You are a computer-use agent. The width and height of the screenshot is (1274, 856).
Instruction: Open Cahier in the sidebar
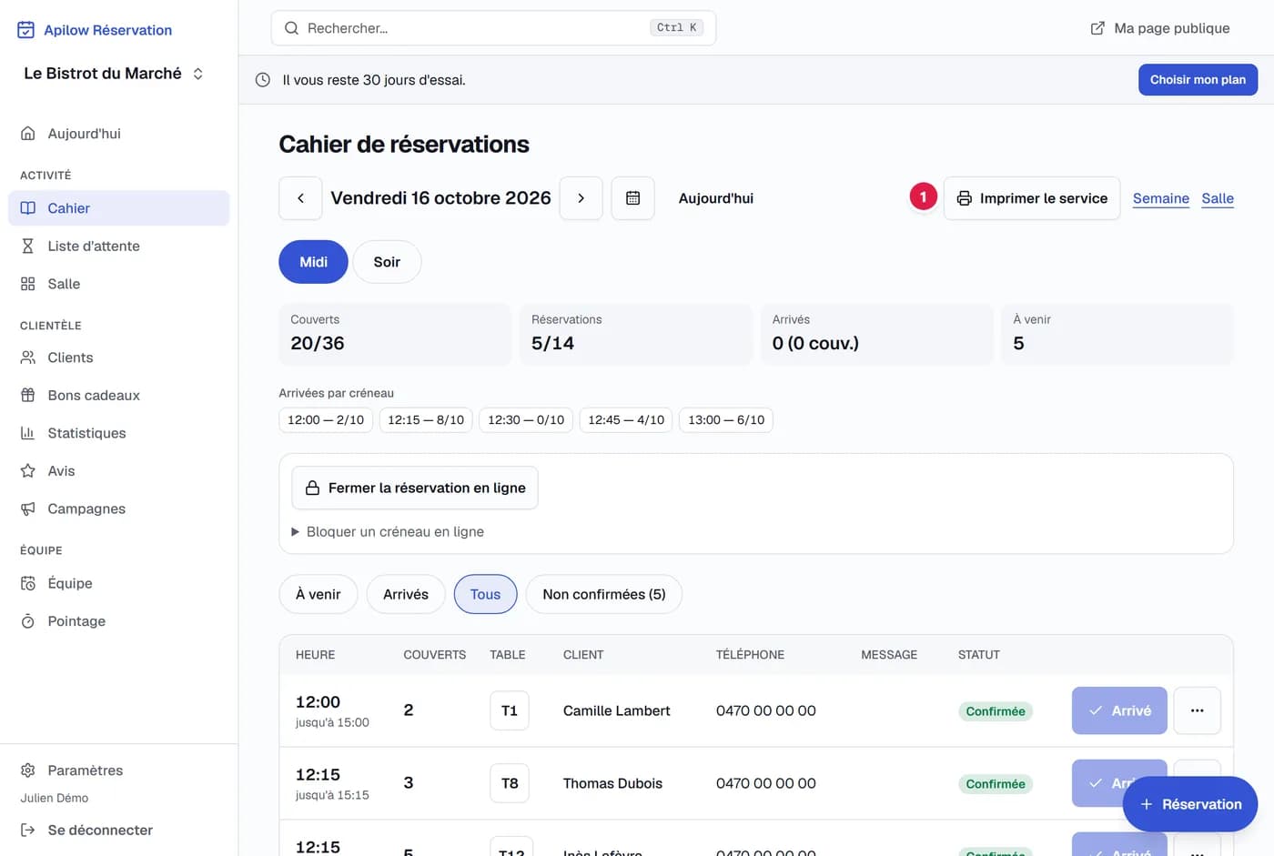118,208
